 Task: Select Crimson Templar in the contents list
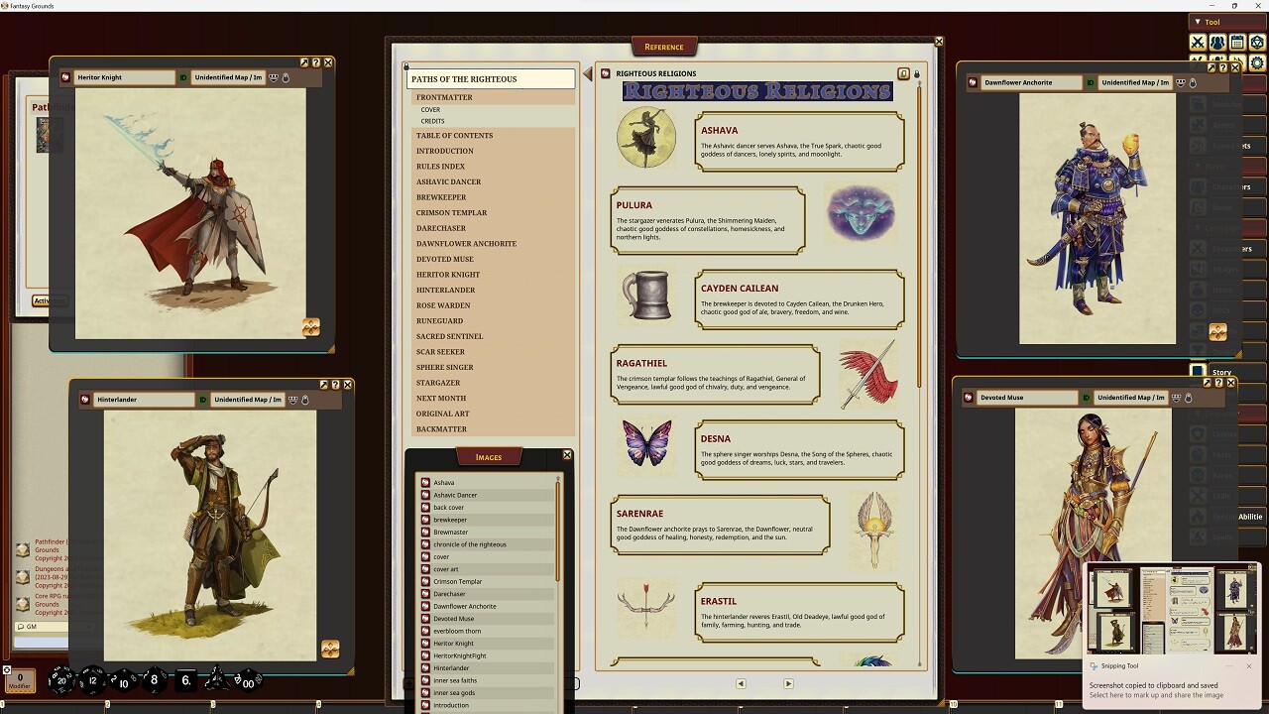[451, 212]
